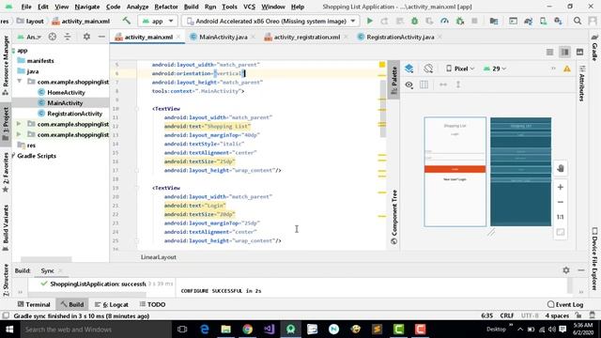The width and height of the screenshot is (601, 338).
Task: Open API level 29 dropdown in preview
Action: point(495,69)
